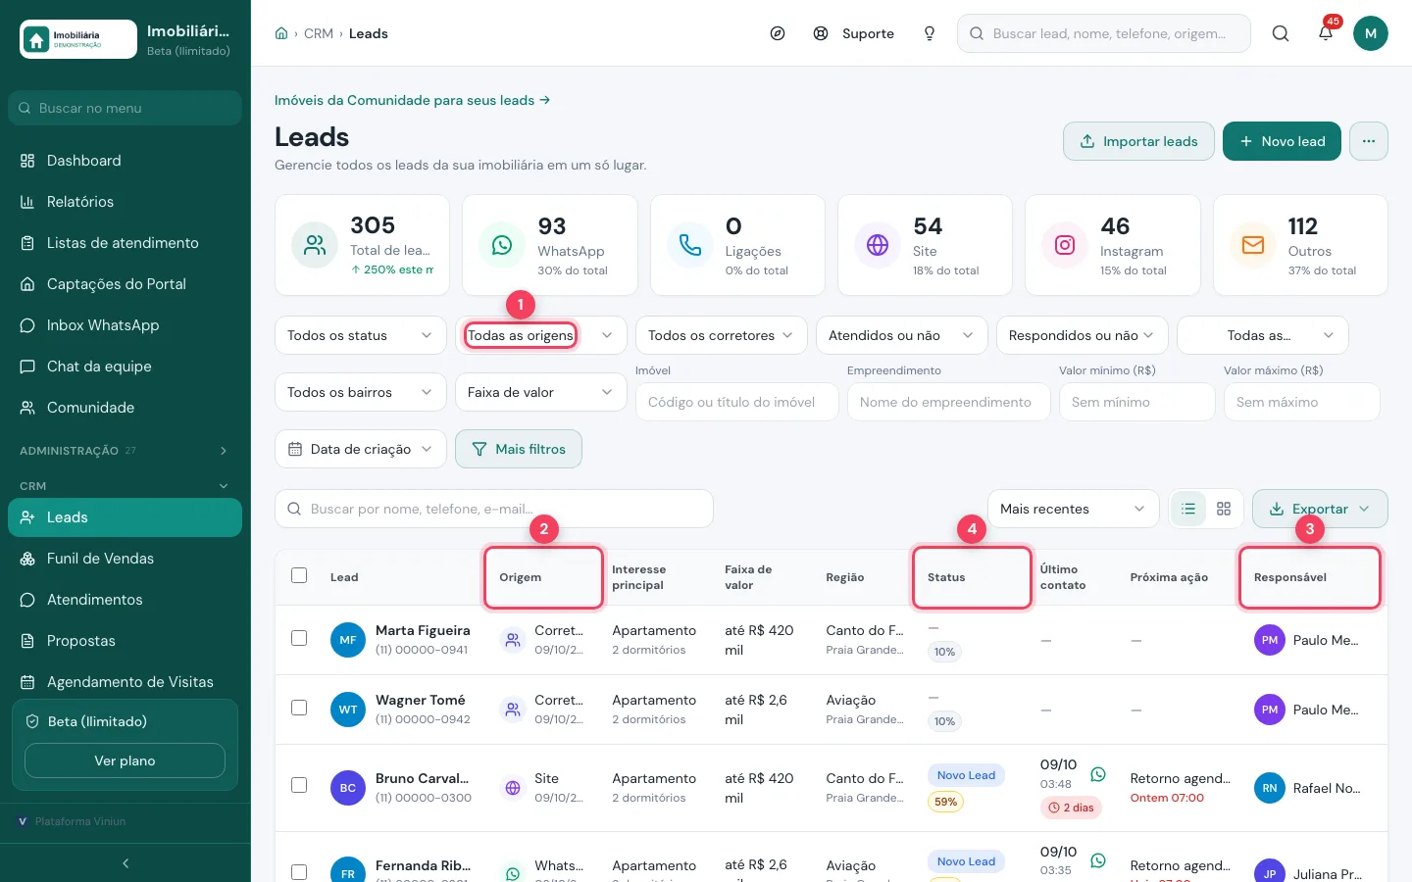The image size is (1412, 882).
Task: Click the globe icon in Site card
Action: click(878, 245)
